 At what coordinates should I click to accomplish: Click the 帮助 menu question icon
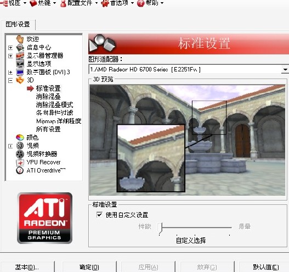pyautogui.click(x=140, y=3)
